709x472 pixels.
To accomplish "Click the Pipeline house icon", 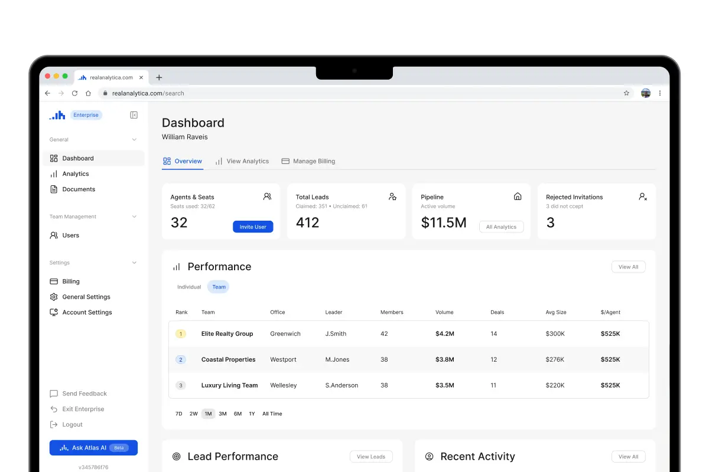I will (518, 196).
